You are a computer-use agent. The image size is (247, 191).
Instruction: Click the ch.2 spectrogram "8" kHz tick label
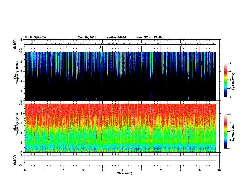click(22, 114)
